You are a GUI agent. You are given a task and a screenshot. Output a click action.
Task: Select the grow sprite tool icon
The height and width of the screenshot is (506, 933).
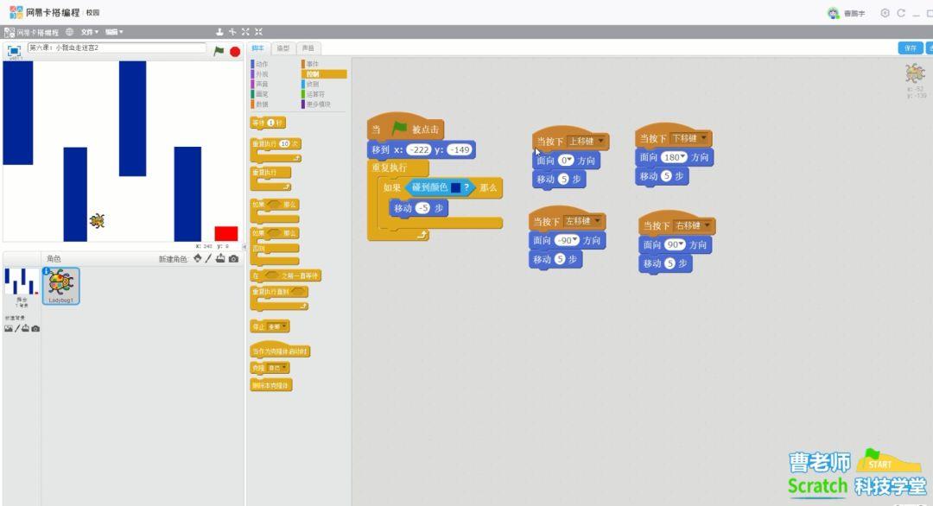(245, 32)
